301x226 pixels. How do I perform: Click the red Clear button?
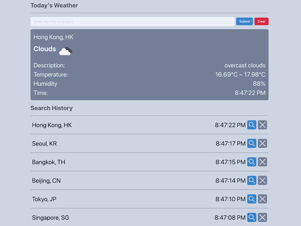(261, 21)
